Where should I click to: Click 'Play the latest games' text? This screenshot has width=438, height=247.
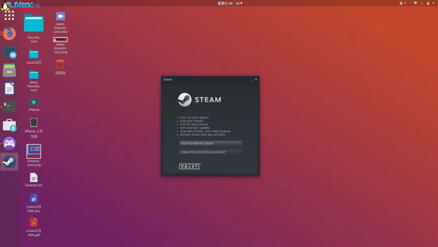click(x=194, y=117)
